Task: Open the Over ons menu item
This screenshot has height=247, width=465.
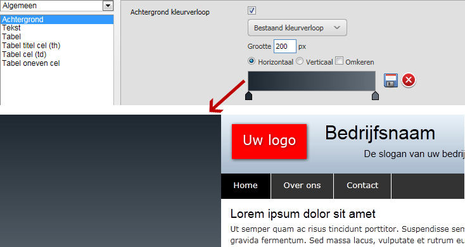Action: point(302,186)
